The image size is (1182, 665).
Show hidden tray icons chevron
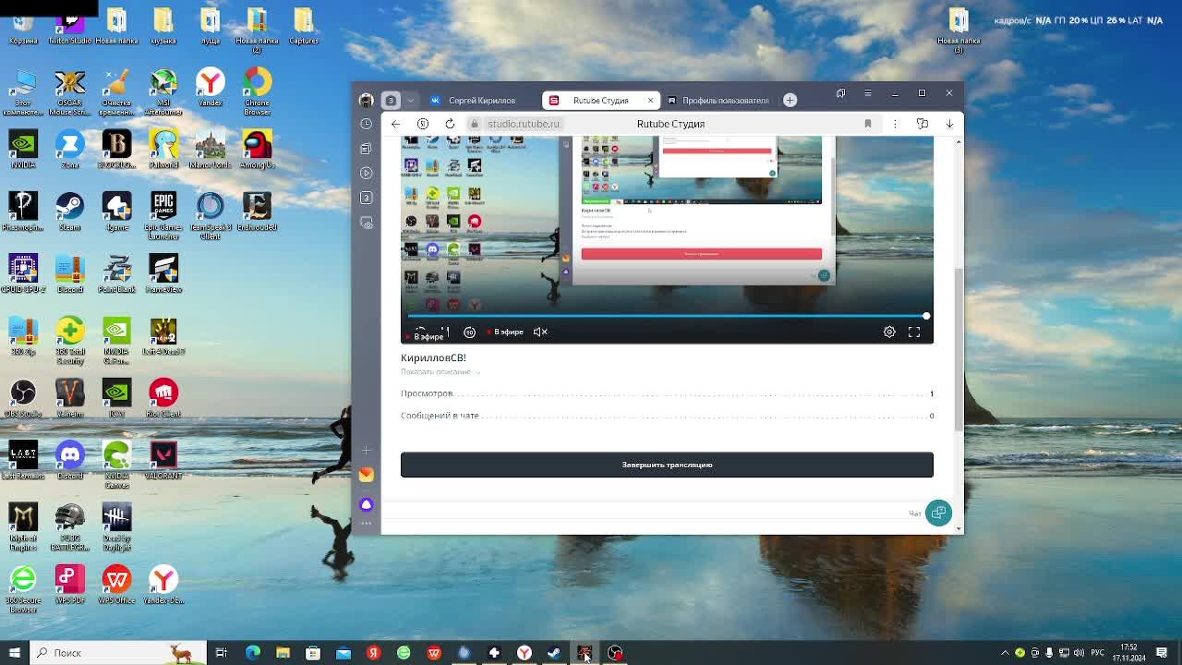pos(1005,653)
